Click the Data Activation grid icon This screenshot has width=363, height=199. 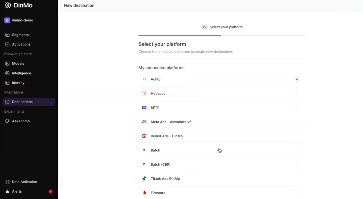[x=7, y=182]
